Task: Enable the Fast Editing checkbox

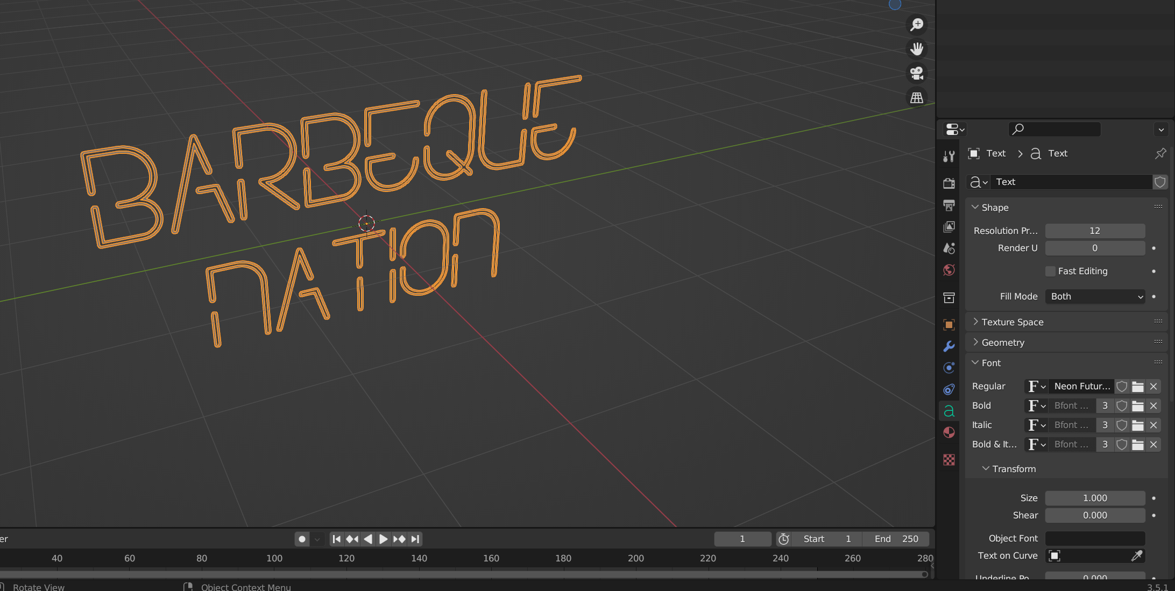Action: [x=1050, y=271]
